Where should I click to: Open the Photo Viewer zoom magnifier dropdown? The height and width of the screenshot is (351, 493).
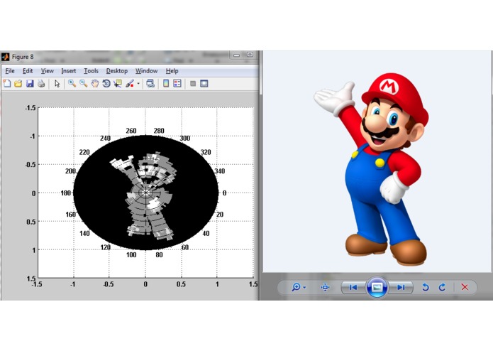coord(299,287)
